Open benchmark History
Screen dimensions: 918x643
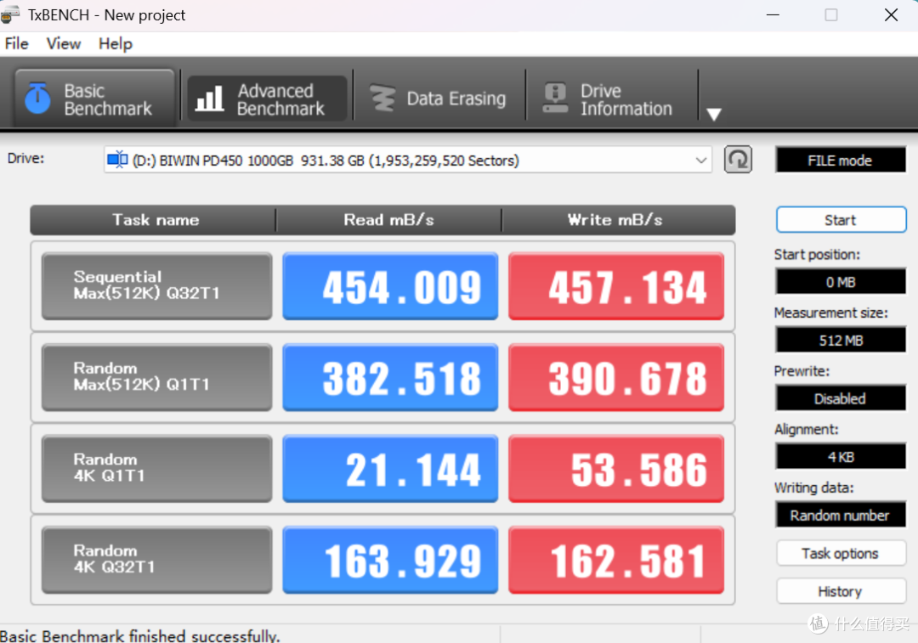click(x=841, y=591)
